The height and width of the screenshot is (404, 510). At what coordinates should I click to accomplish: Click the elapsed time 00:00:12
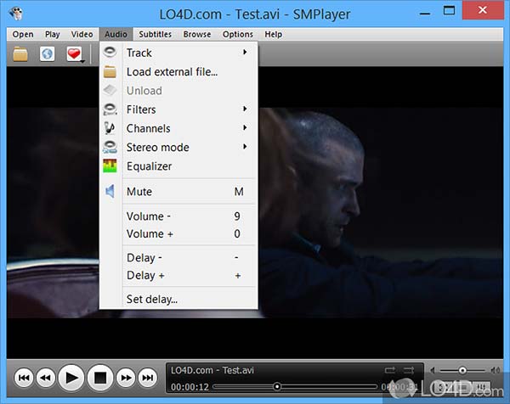pos(190,387)
